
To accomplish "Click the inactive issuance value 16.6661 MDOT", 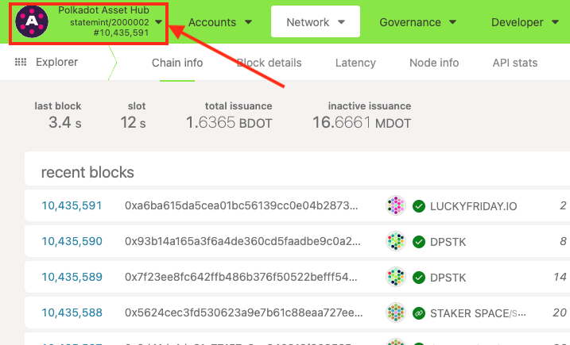I will click(362, 123).
